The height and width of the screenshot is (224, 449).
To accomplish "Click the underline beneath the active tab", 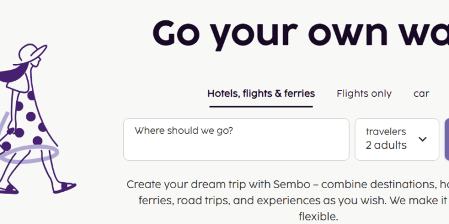I will (x=261, y=106).
